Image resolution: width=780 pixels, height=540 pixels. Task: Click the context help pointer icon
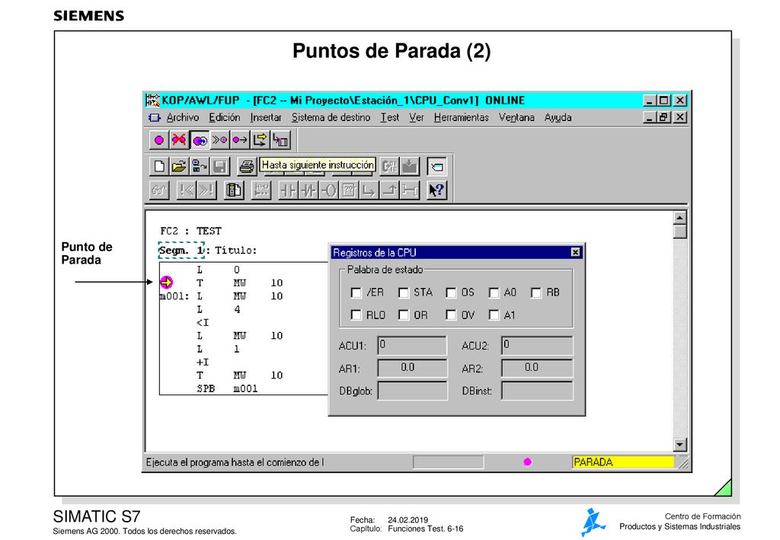tap(436, 190)
